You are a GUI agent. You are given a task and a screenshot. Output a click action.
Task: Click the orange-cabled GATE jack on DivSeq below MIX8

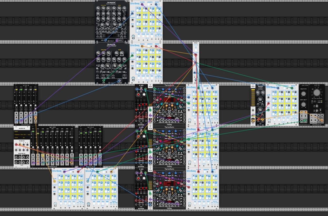tap(54, 181)
